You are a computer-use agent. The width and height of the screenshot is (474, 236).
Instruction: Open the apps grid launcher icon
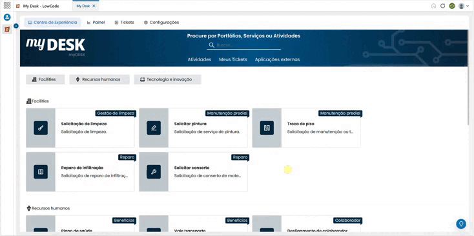click(7, 5)
